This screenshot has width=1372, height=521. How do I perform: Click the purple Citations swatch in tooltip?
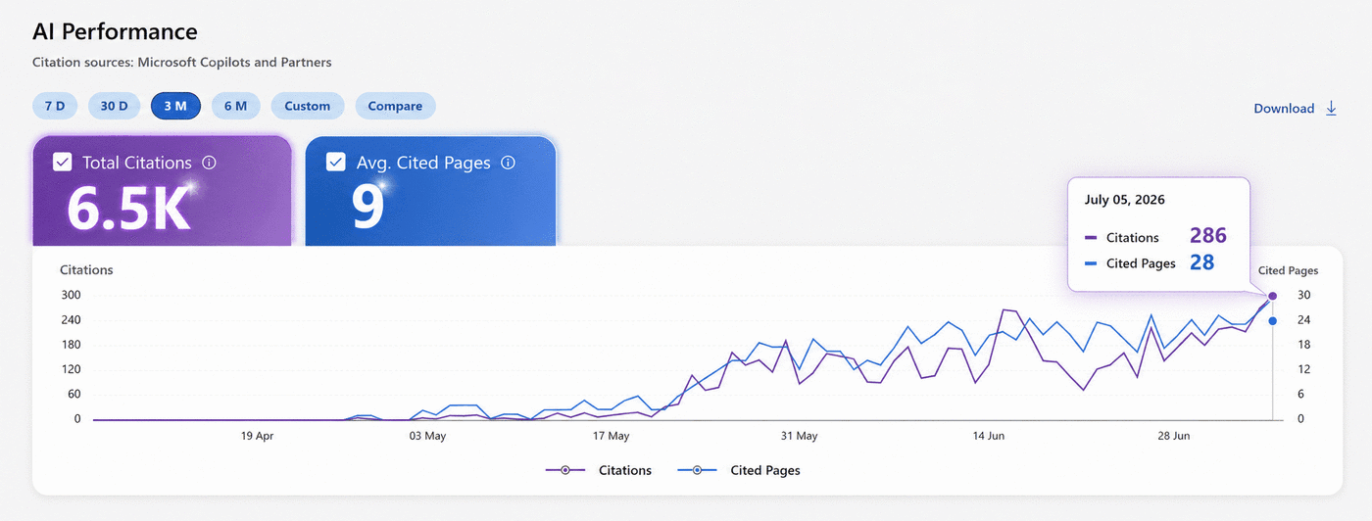click(1091, 238)
